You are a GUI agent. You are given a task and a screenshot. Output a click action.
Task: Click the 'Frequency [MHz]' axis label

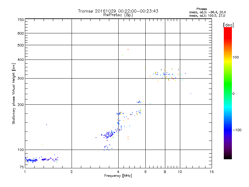(118, 176)
